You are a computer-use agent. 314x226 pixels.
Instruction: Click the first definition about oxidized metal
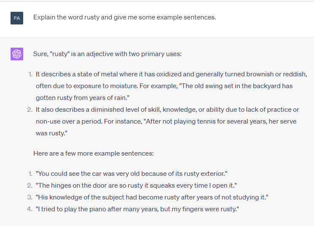[x=172, y=86]
